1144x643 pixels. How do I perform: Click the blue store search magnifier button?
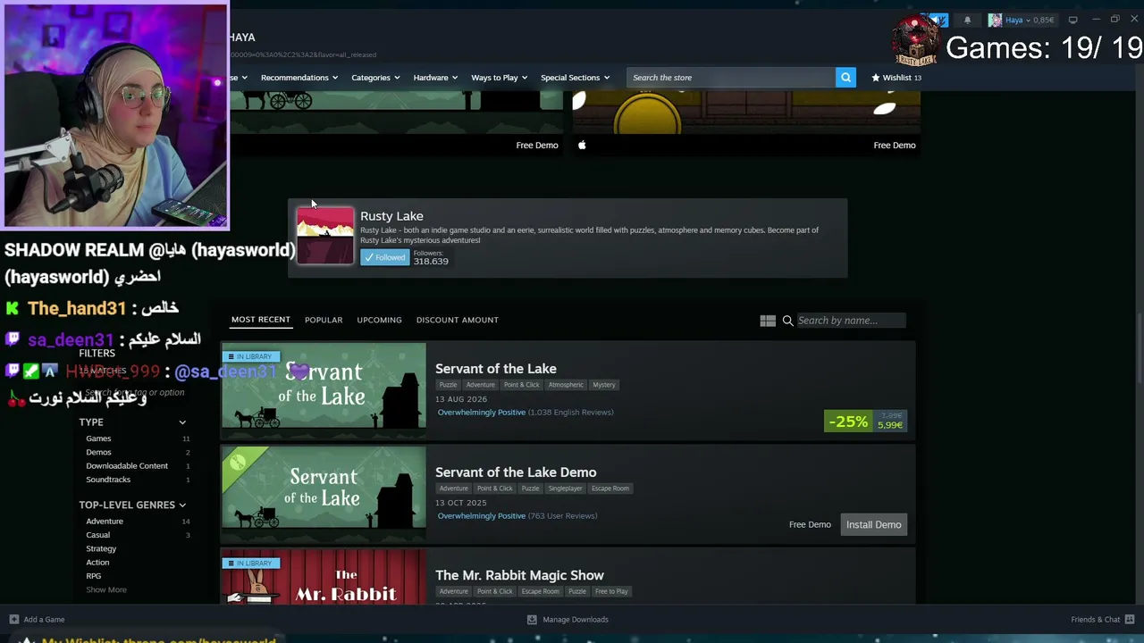tap(845, 78)
